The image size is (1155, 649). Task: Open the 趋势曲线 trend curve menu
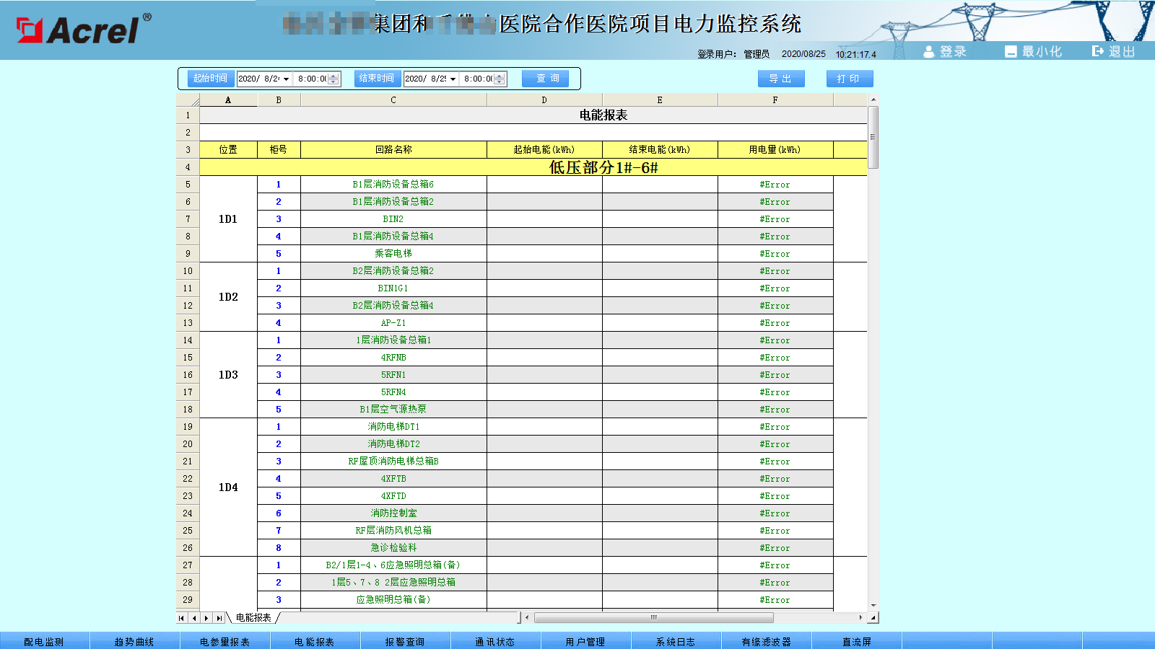[x=134, y=641]
